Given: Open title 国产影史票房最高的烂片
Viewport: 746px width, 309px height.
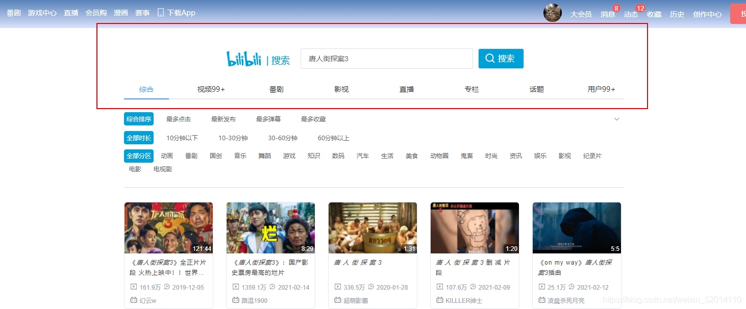Looking at the screenshot, I should (x=270, y=267).
